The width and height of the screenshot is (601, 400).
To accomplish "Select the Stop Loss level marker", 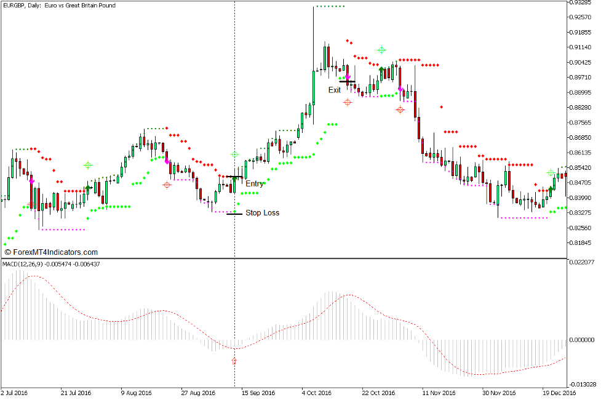I will [234, 214].
